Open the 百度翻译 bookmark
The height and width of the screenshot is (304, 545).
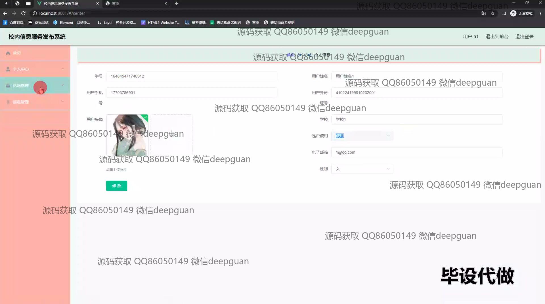point(13,23)
